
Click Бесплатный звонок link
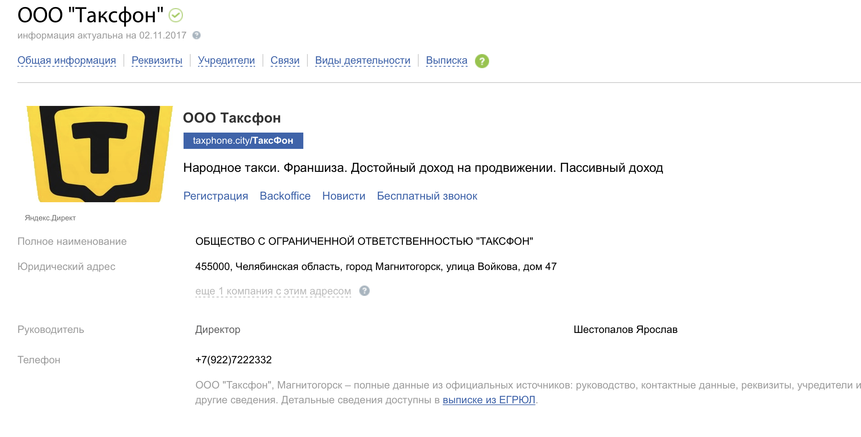(x=427, y=196)
